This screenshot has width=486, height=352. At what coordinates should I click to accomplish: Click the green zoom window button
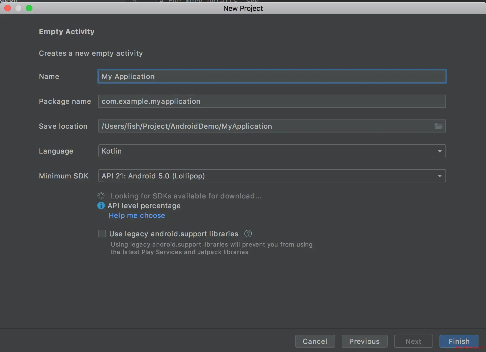coord(29,8)
